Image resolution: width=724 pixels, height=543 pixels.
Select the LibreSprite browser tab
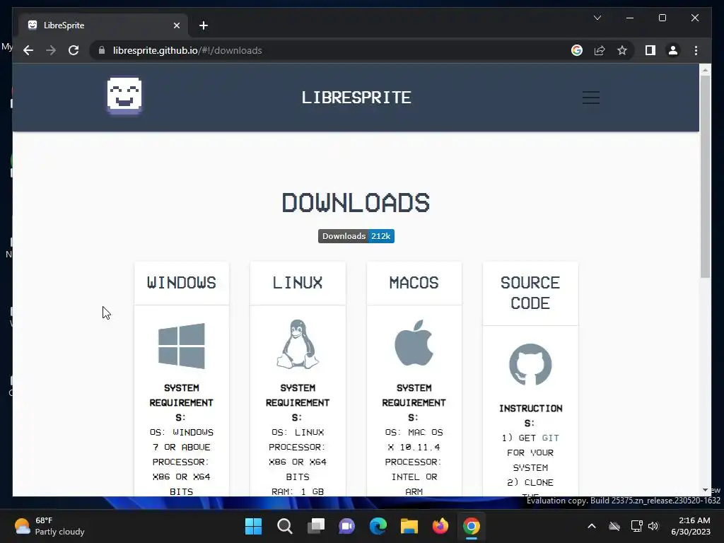tap(103, 25)
